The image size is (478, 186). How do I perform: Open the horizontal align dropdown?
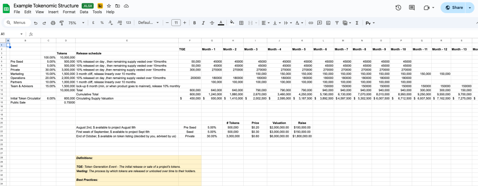pos(265,22)
